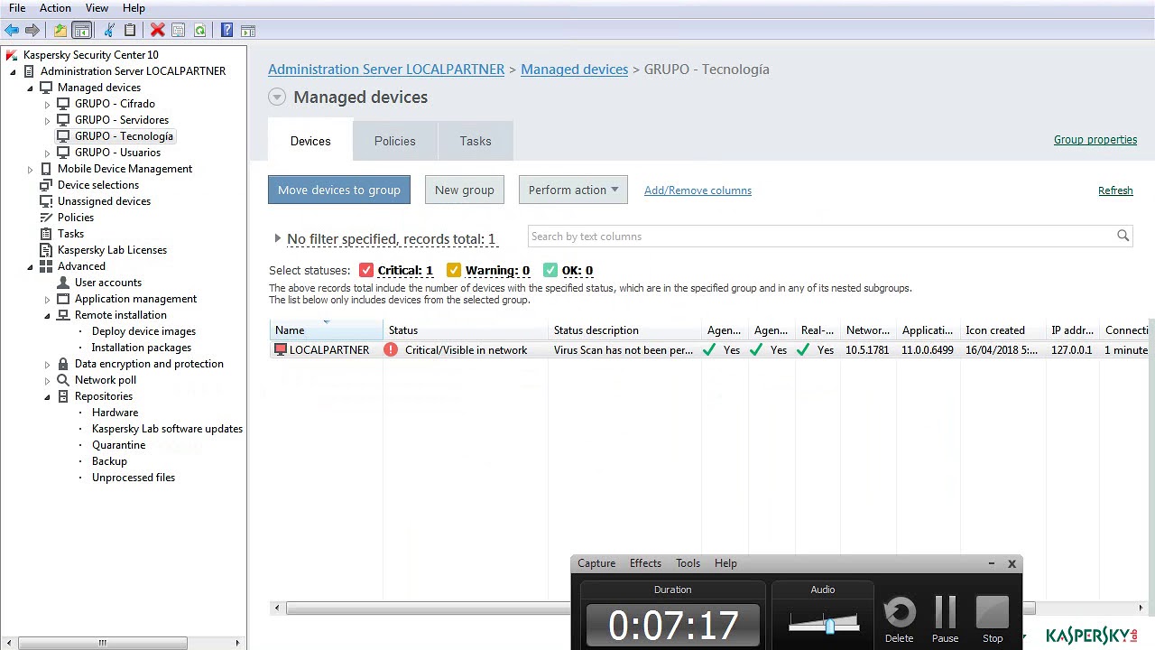Image resolution: width=1155 pixels, height=650 pixels.
Task: Open the top Help menu
Action: 134,8
